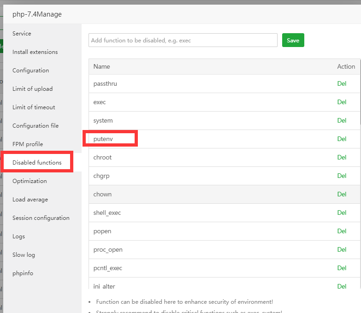Screen dimensions: 361x313
Task: Select the Disabled functions tab
Action: point(37,163)
